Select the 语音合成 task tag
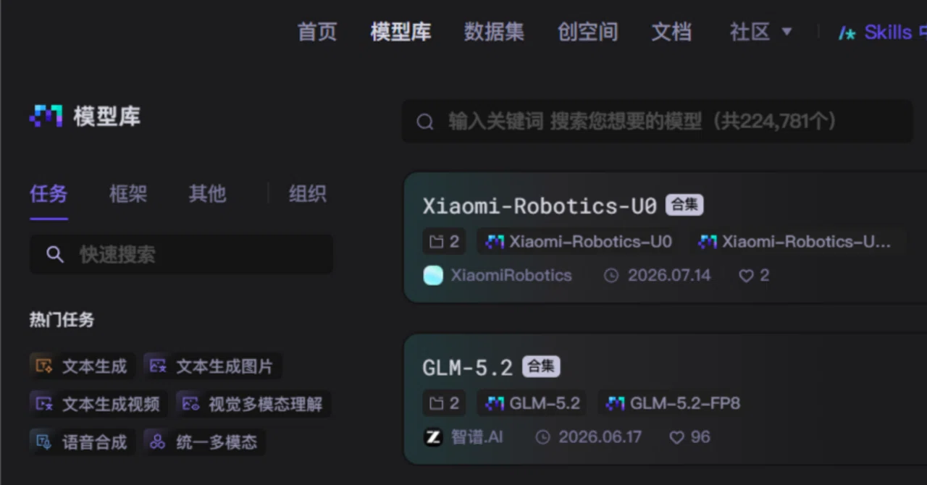The height and width of the screenshot is (485, 927). click(83, 442)
